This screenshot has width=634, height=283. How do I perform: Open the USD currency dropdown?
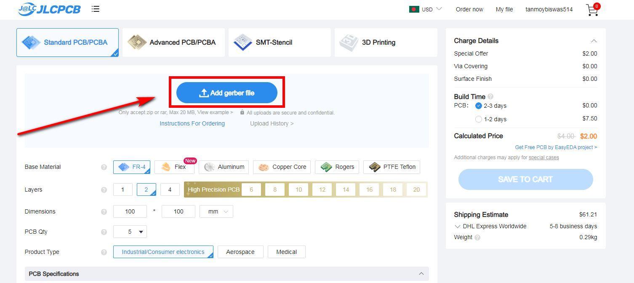[432, 9]
